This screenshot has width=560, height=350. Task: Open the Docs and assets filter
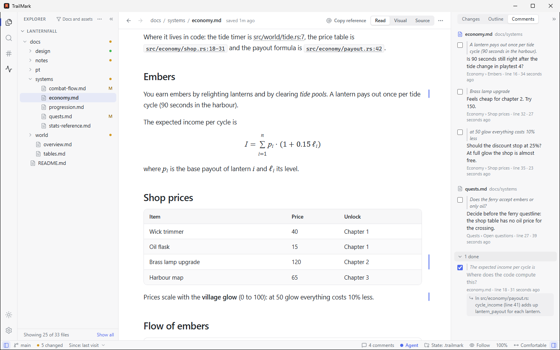tap(74, 19)
